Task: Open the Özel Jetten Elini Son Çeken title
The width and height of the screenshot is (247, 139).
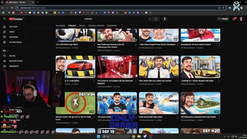Action: click(155, 81)
